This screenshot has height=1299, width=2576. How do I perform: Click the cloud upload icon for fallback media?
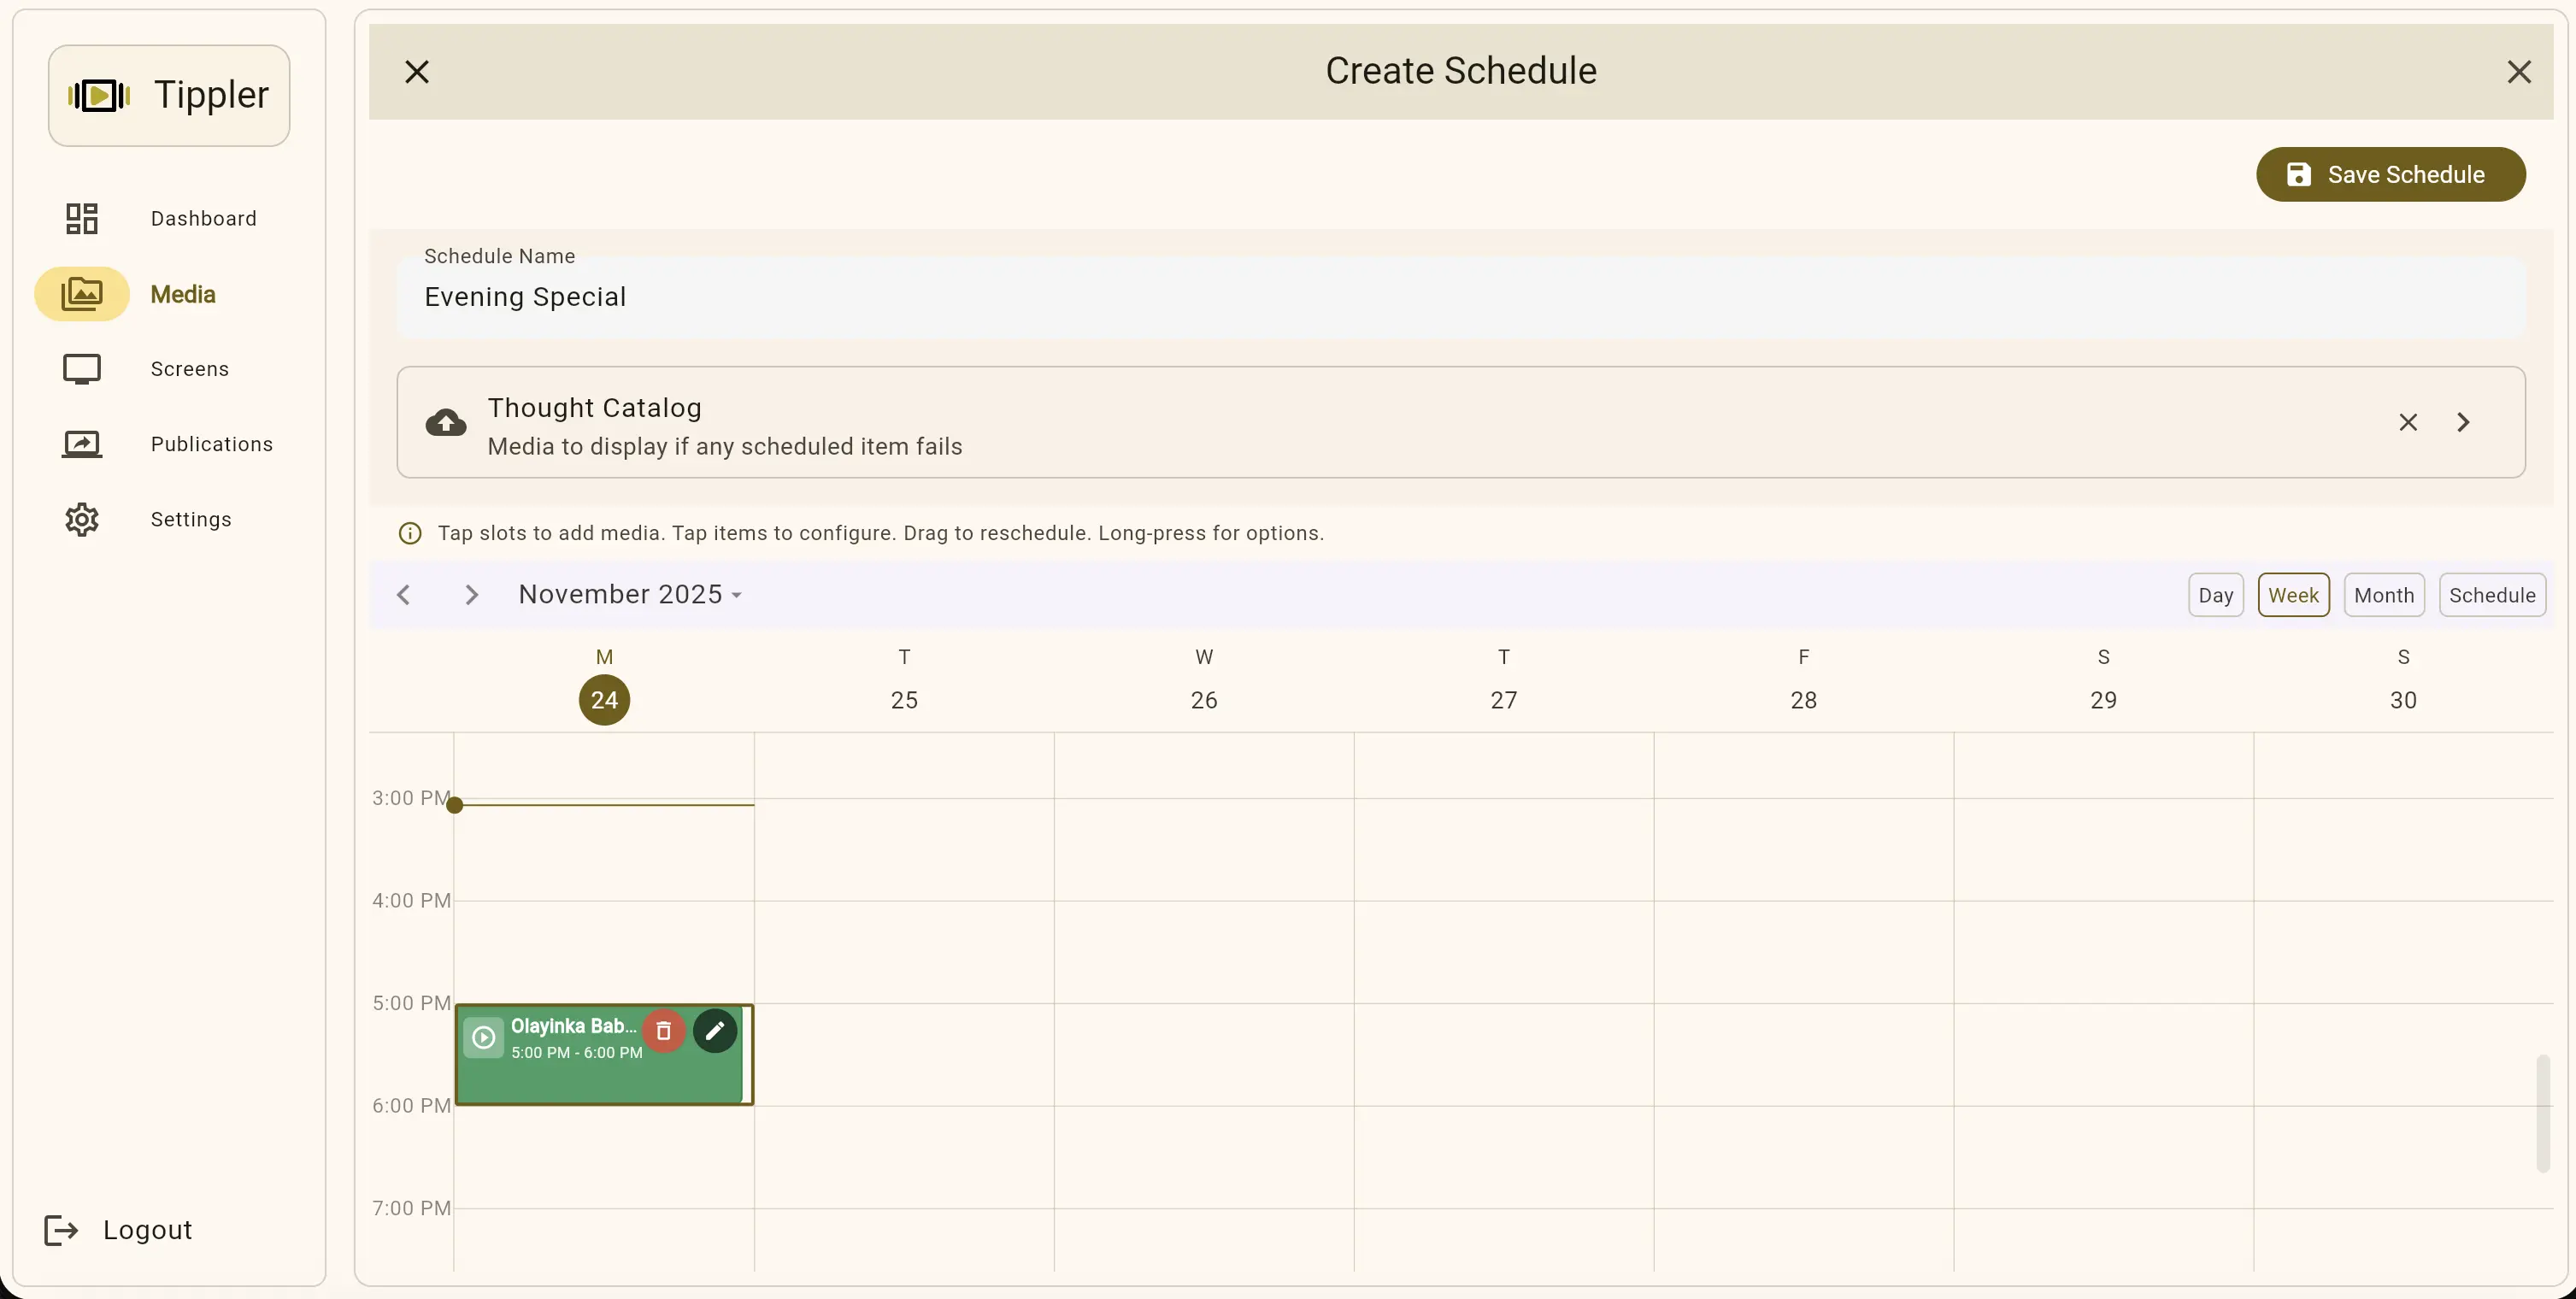tap(446, 422)
